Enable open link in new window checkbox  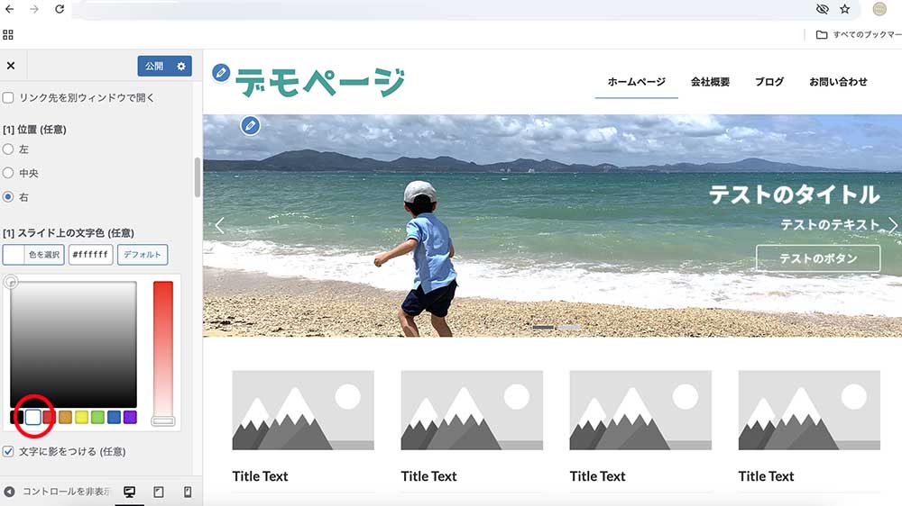8,97
